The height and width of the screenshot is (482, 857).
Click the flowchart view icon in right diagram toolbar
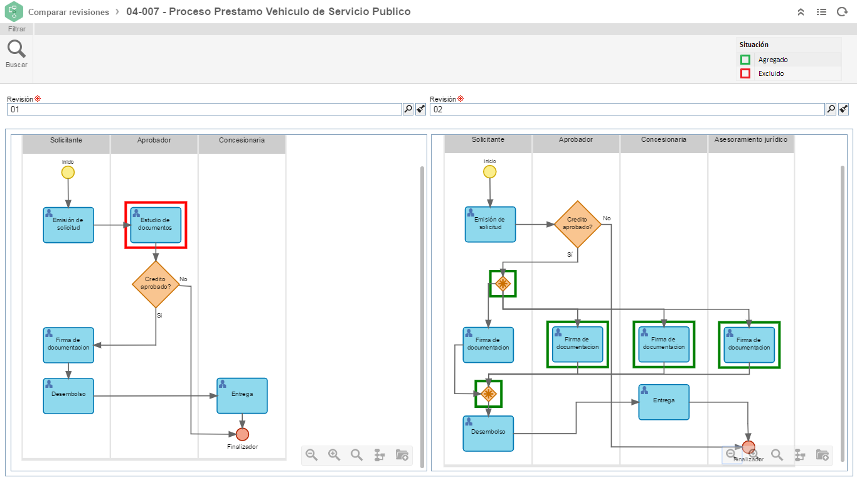pos(799,455)
